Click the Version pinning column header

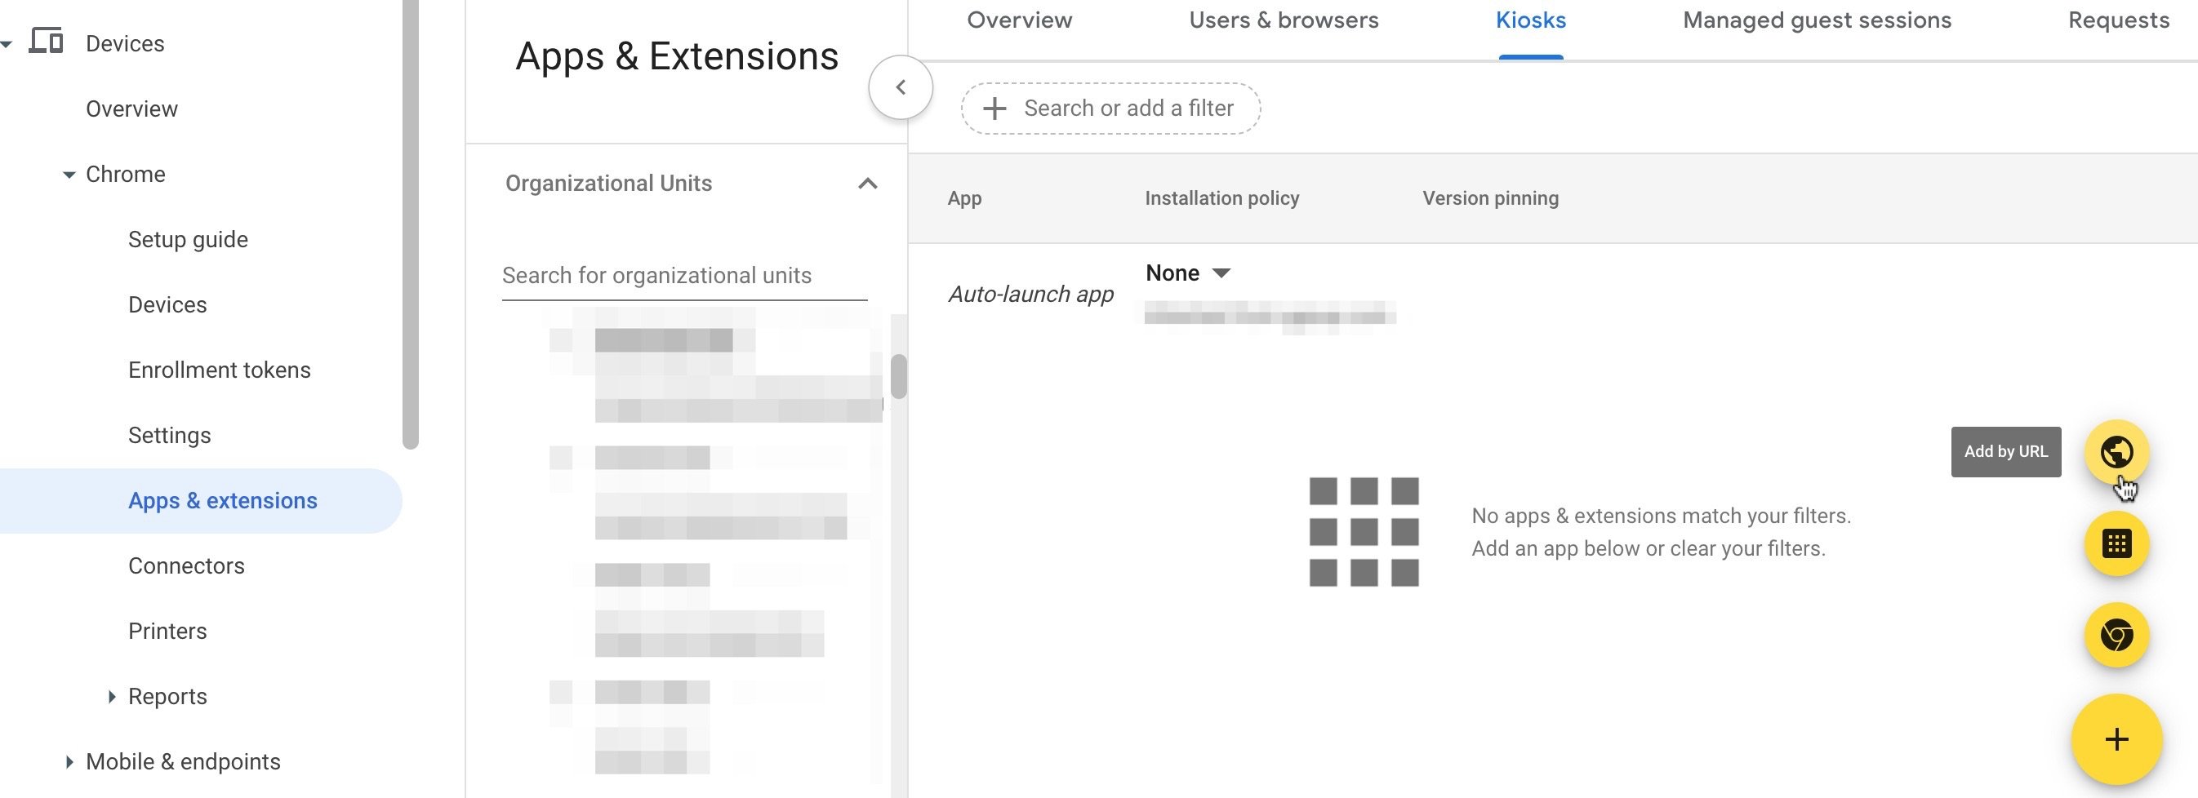1490,198
